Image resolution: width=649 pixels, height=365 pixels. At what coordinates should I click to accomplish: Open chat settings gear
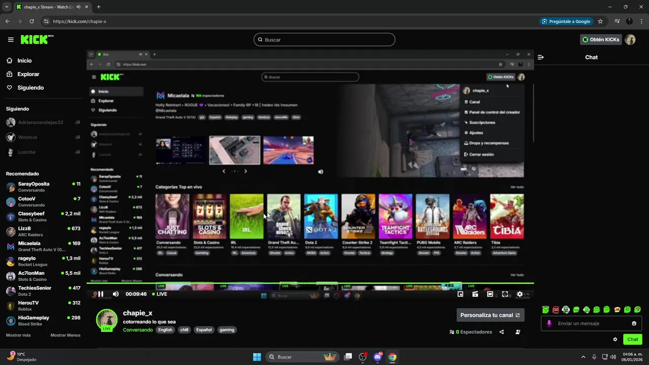pyautogui.click(x=615, y=340)
